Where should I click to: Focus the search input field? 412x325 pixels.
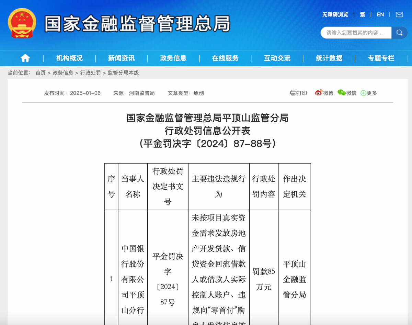point(356,33)
